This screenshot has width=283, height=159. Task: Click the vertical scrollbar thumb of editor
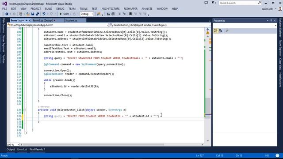click(x=208, y=108)
